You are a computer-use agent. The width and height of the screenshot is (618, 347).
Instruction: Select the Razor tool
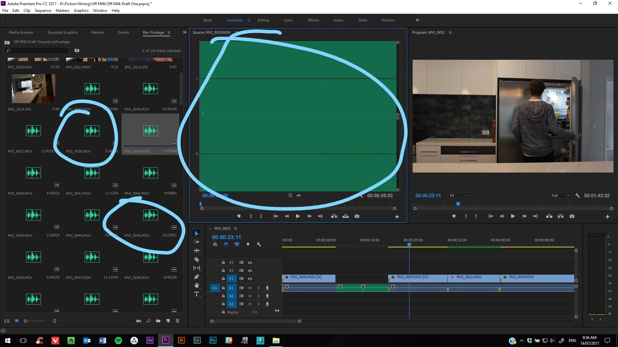click(197, 259)
